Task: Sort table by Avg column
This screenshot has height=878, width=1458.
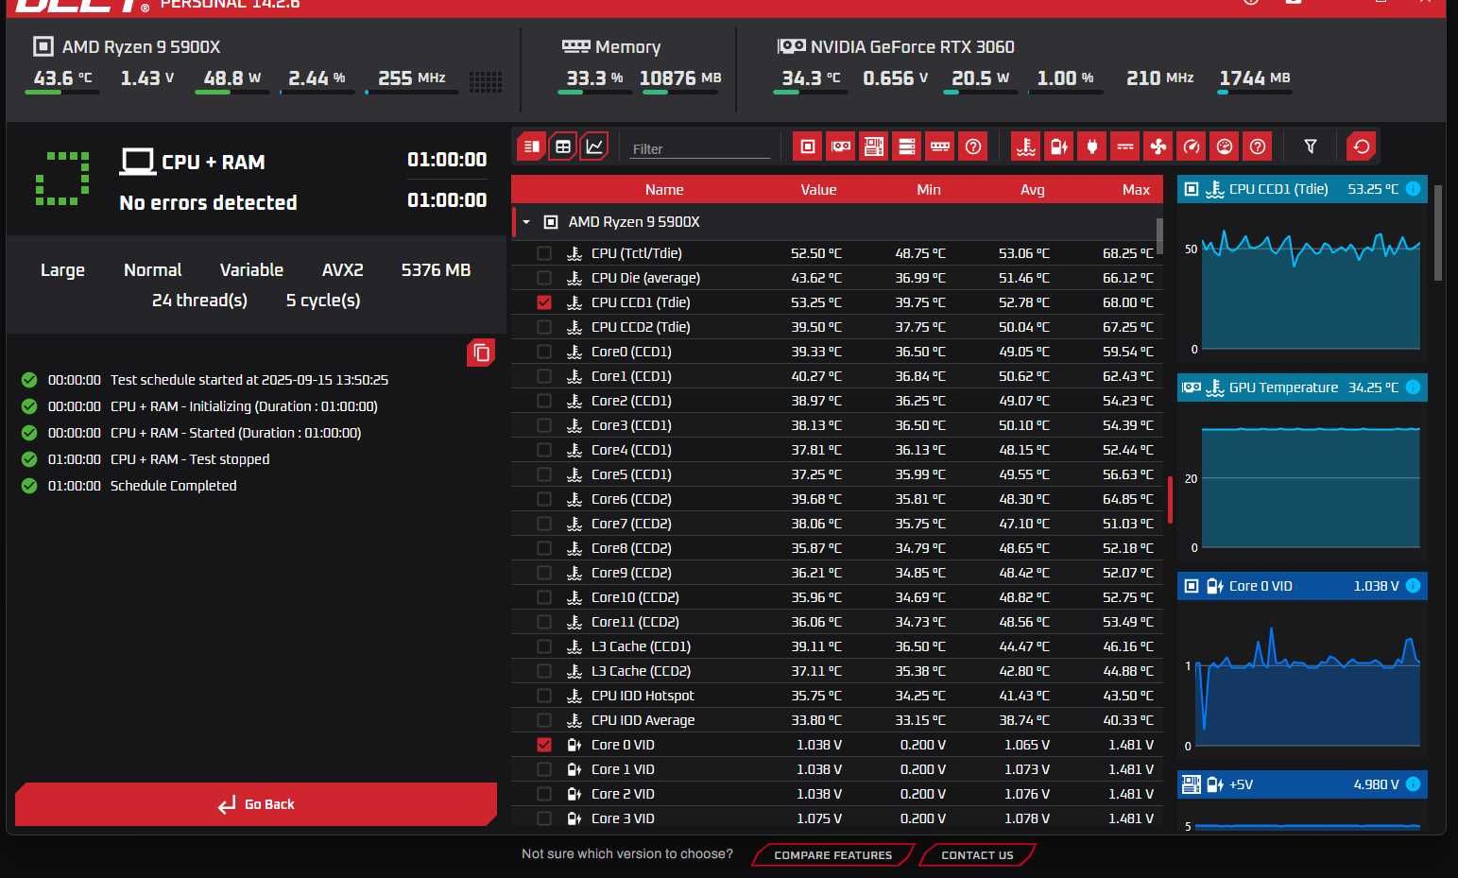Action: 1033,190
